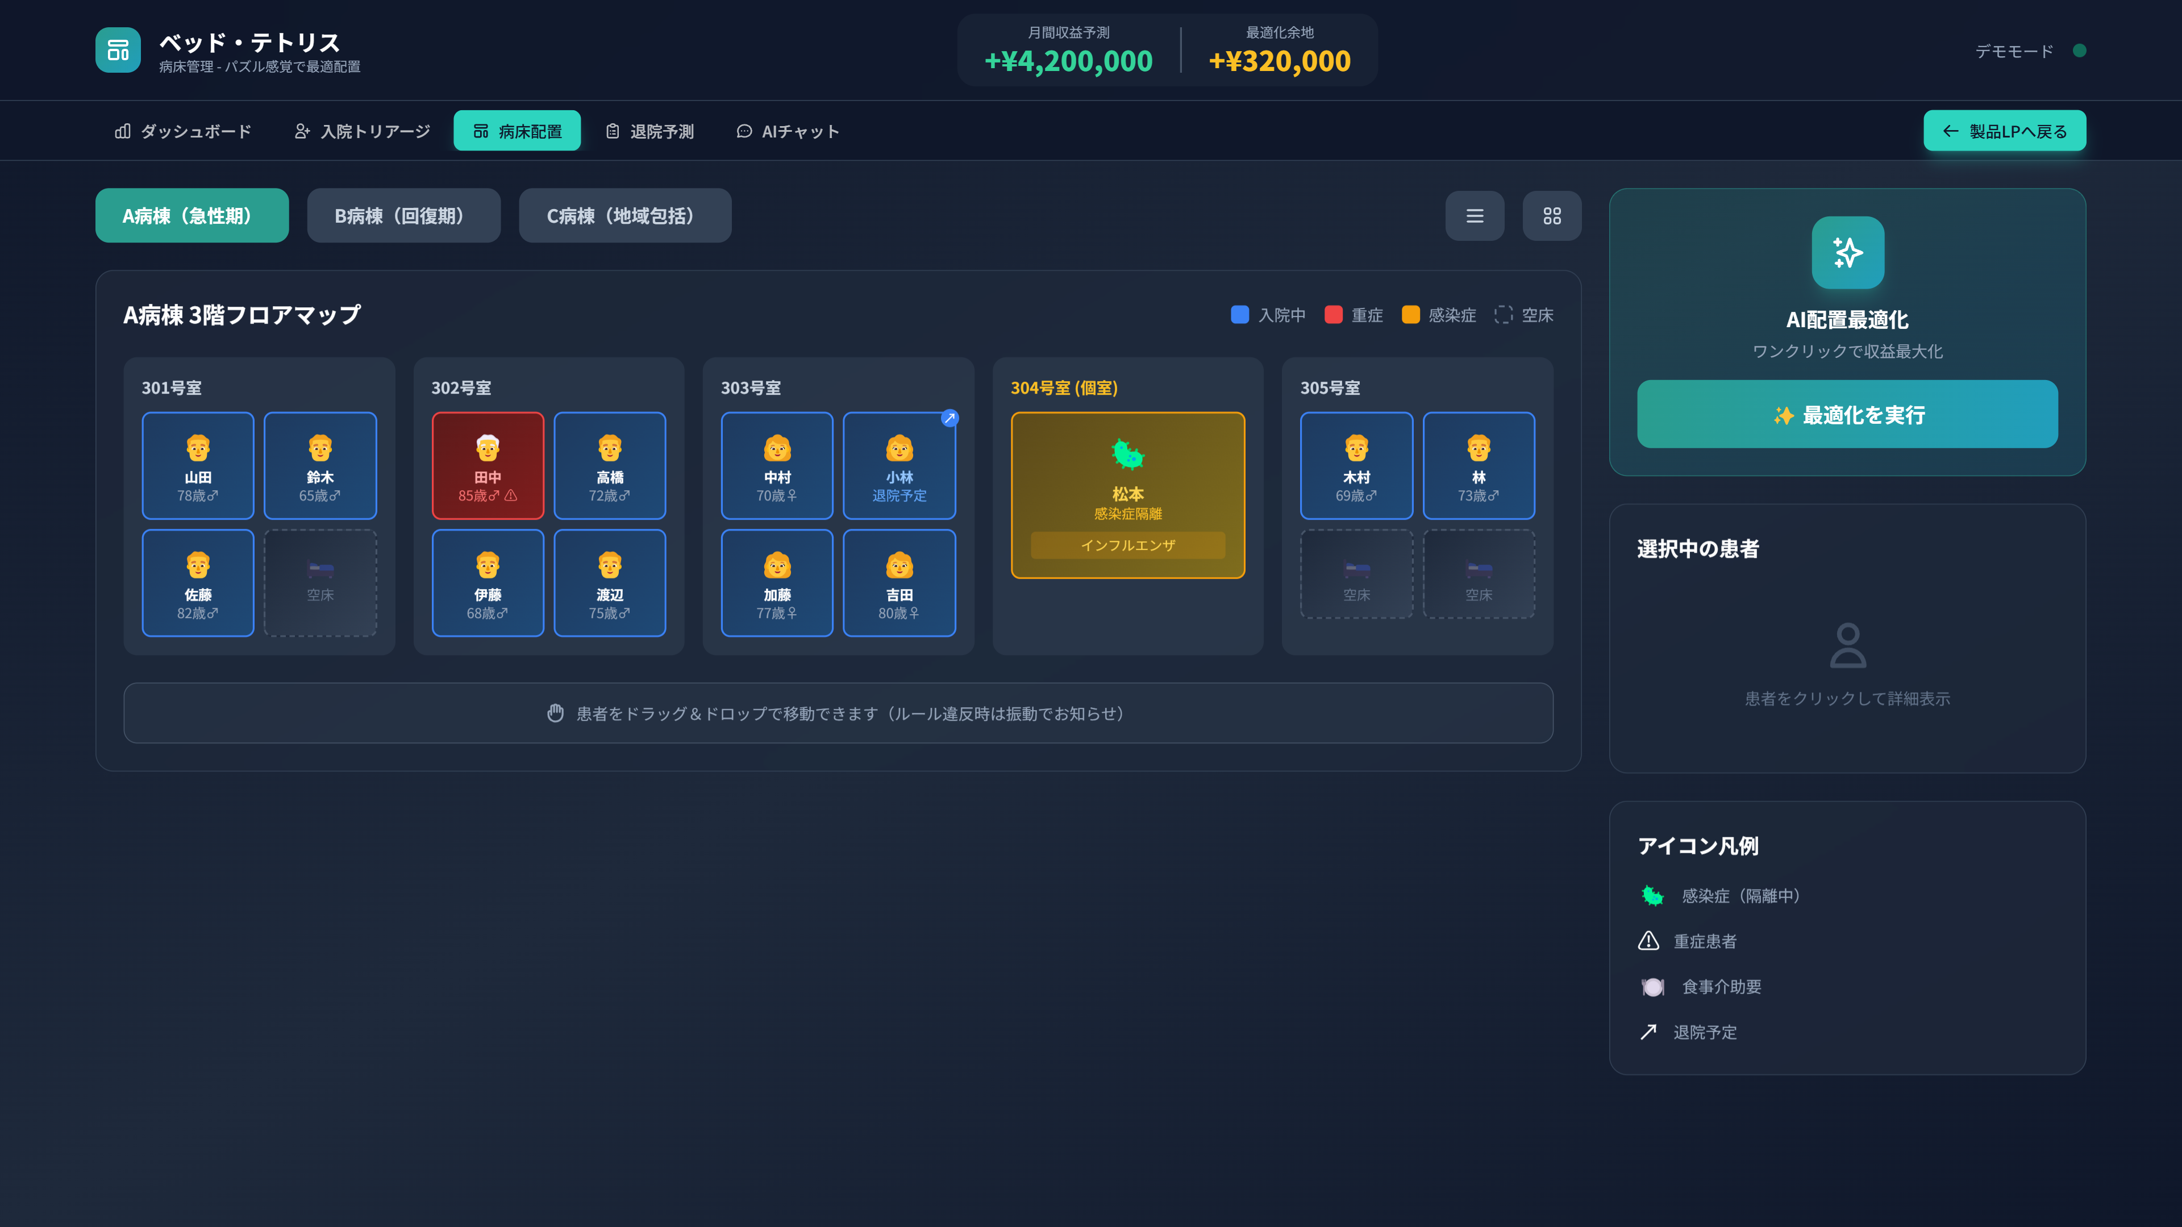Switch to grid view layout icon
This screenshot has width=2182, height=1227.
(1551, 216)
